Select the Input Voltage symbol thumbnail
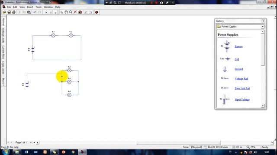This screenshot has height=155, width=277. (225, 99)
